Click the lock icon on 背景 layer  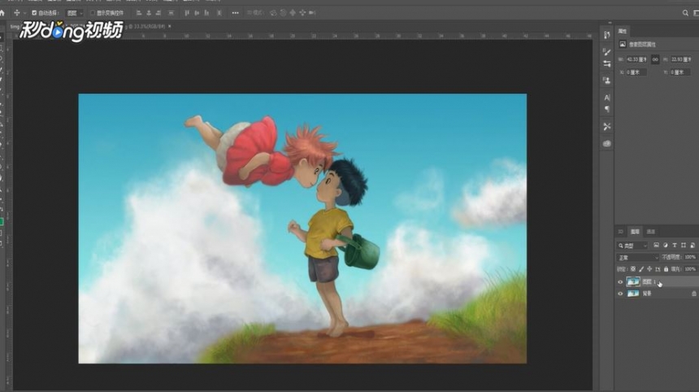[693, 294]
